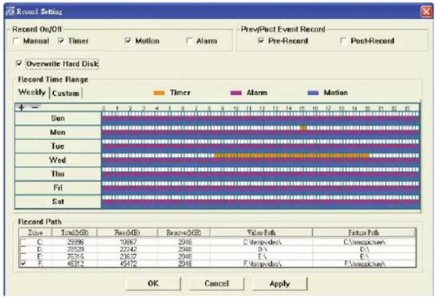Check the drive E row checkbox
Image resolution: width=436 pixels, height=297 pixels.
[23, 256]
